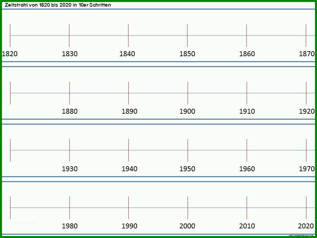Click the 1840 year label

click(127, 54)
